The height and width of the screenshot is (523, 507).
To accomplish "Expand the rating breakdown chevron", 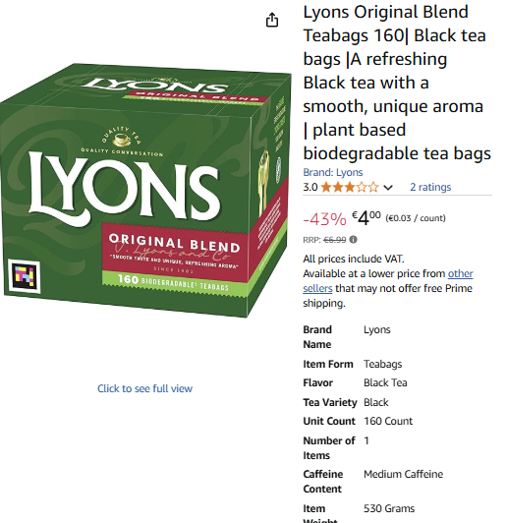I will click(388, 188).
